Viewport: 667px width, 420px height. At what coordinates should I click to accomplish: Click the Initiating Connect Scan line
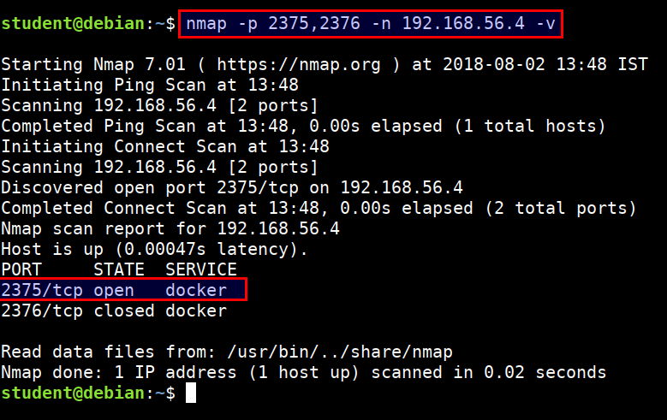(x=165, y=146)
